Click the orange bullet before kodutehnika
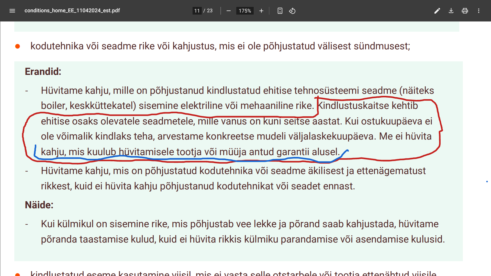 [x=18, y=46]
